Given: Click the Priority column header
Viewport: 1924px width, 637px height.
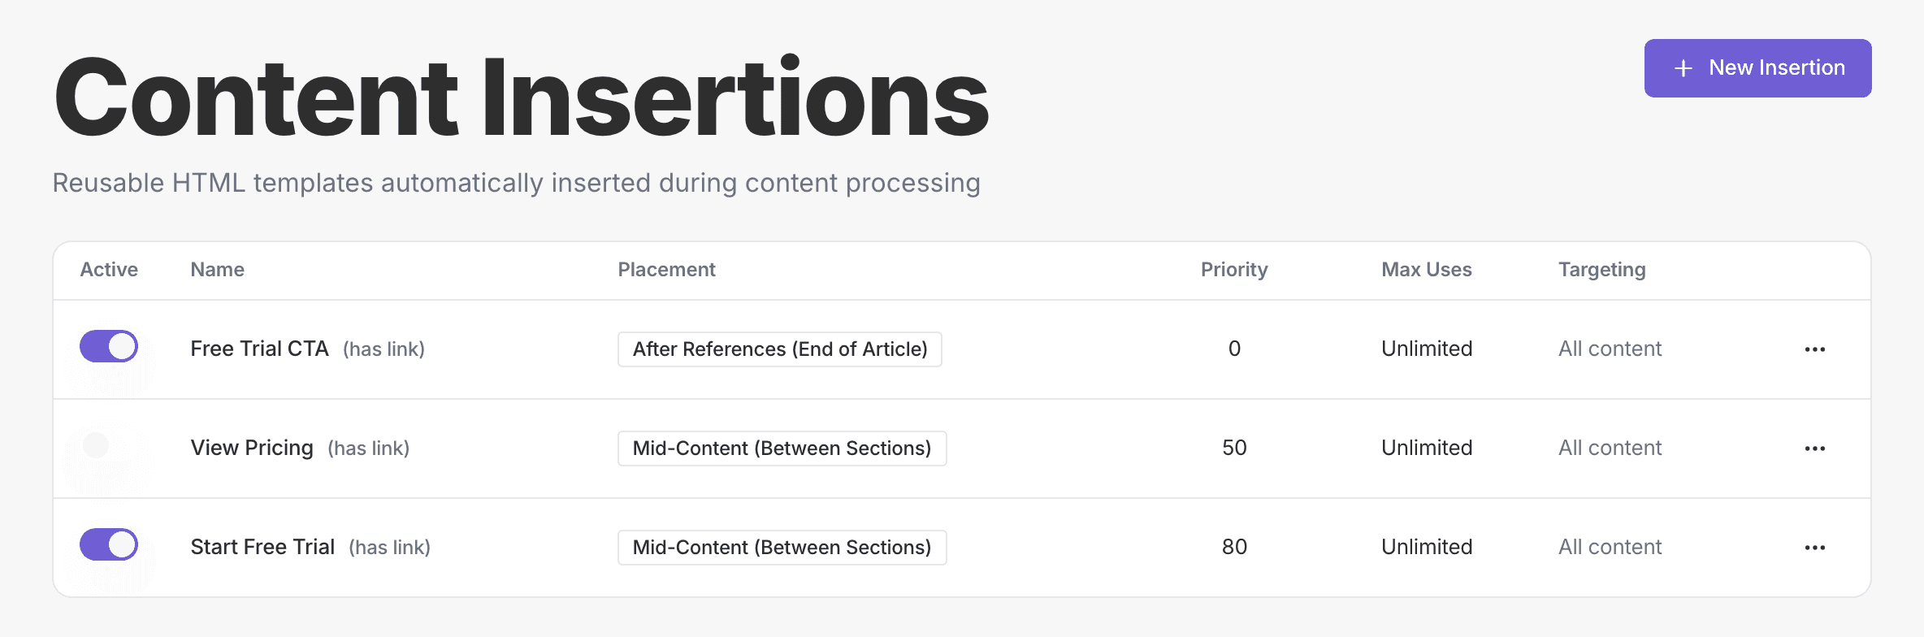Looking at the screenshot, I should 1234,269.
